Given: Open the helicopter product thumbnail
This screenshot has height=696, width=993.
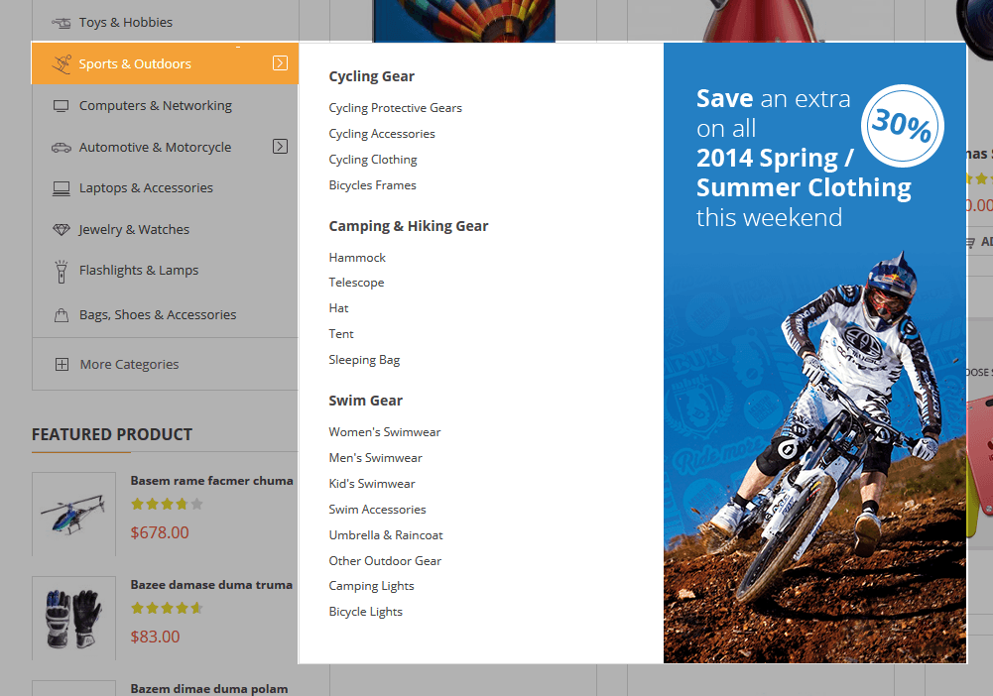Looking at the screenshot, I should [x=74, y=514].
